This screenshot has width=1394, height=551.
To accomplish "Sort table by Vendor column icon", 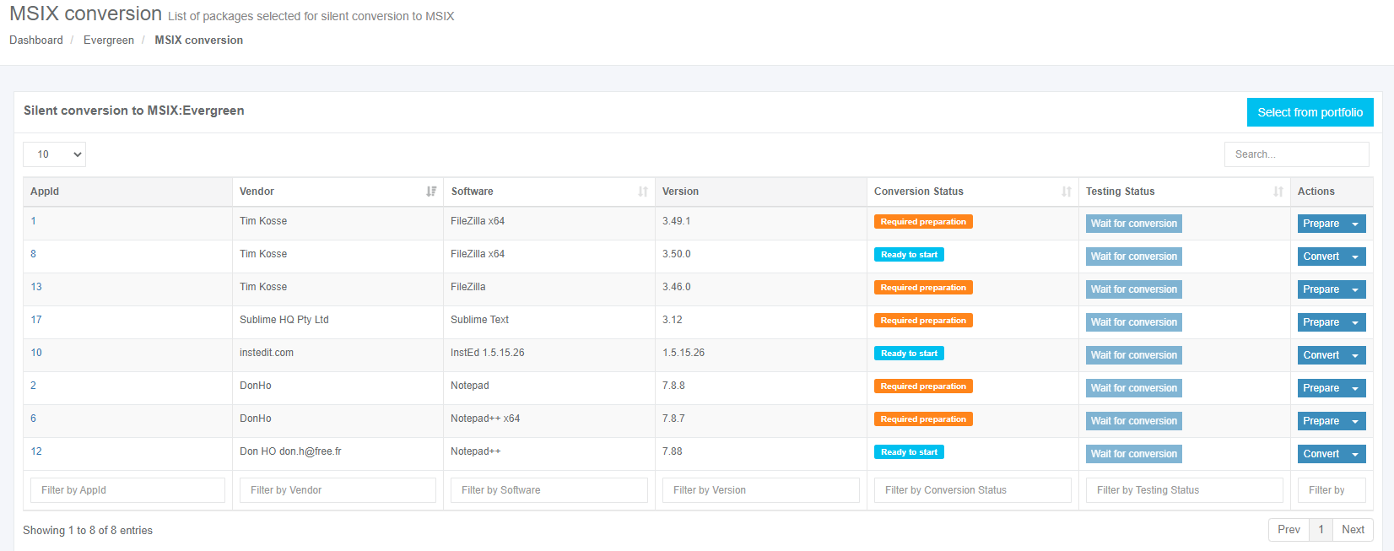I will [431, 192].
